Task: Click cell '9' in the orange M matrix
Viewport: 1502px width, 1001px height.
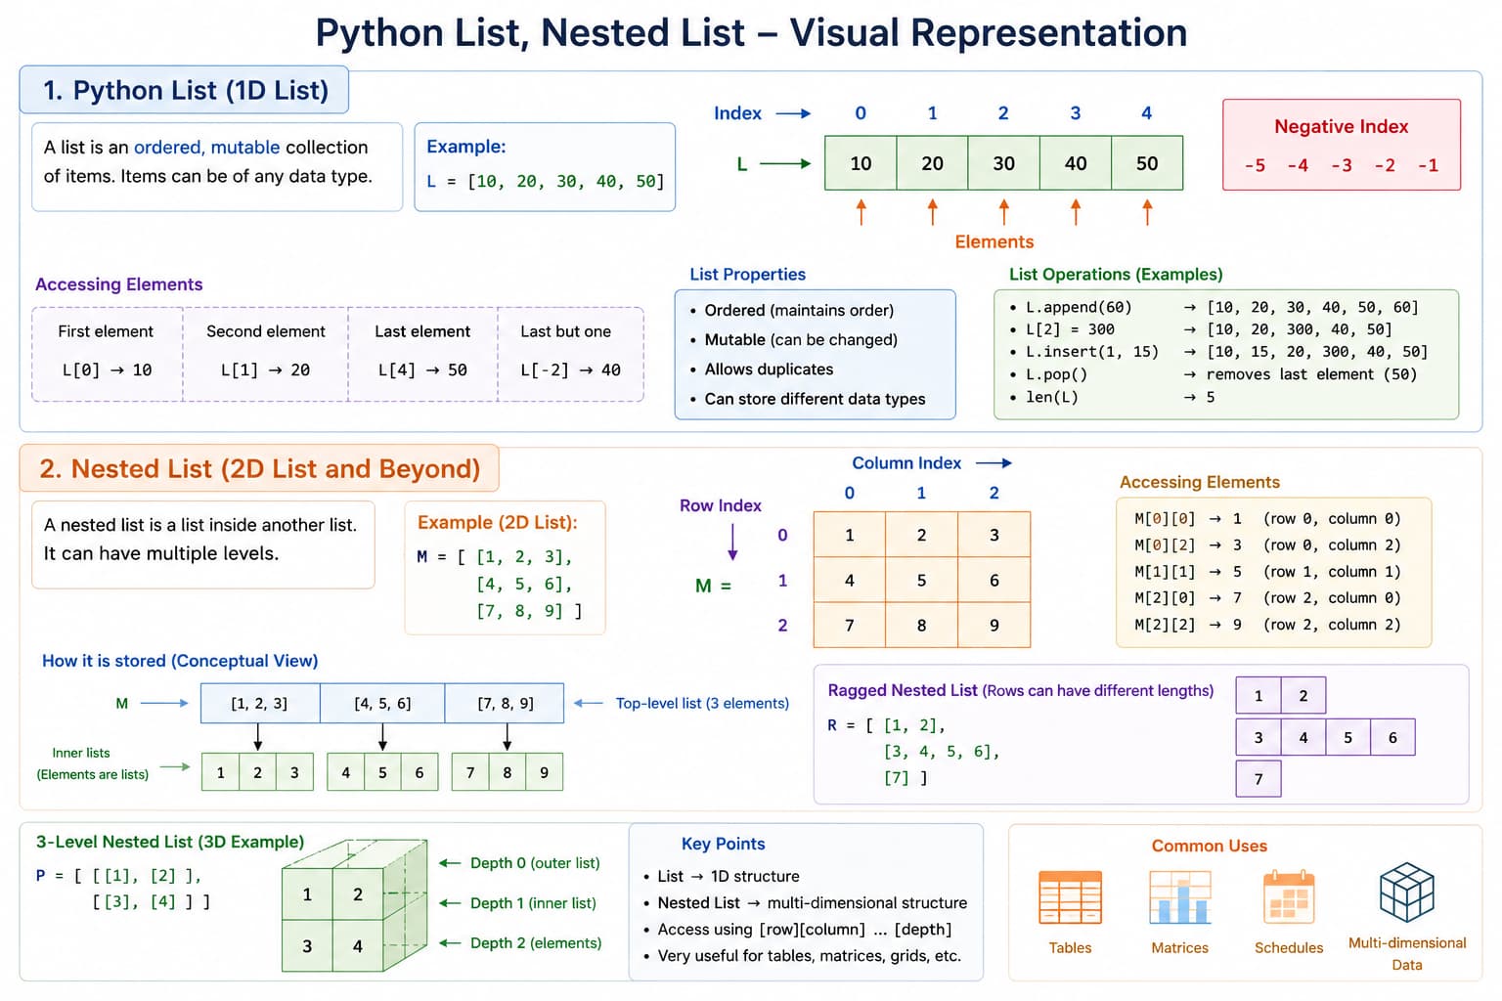Action: pyautogui.click(x=994, y=625)
